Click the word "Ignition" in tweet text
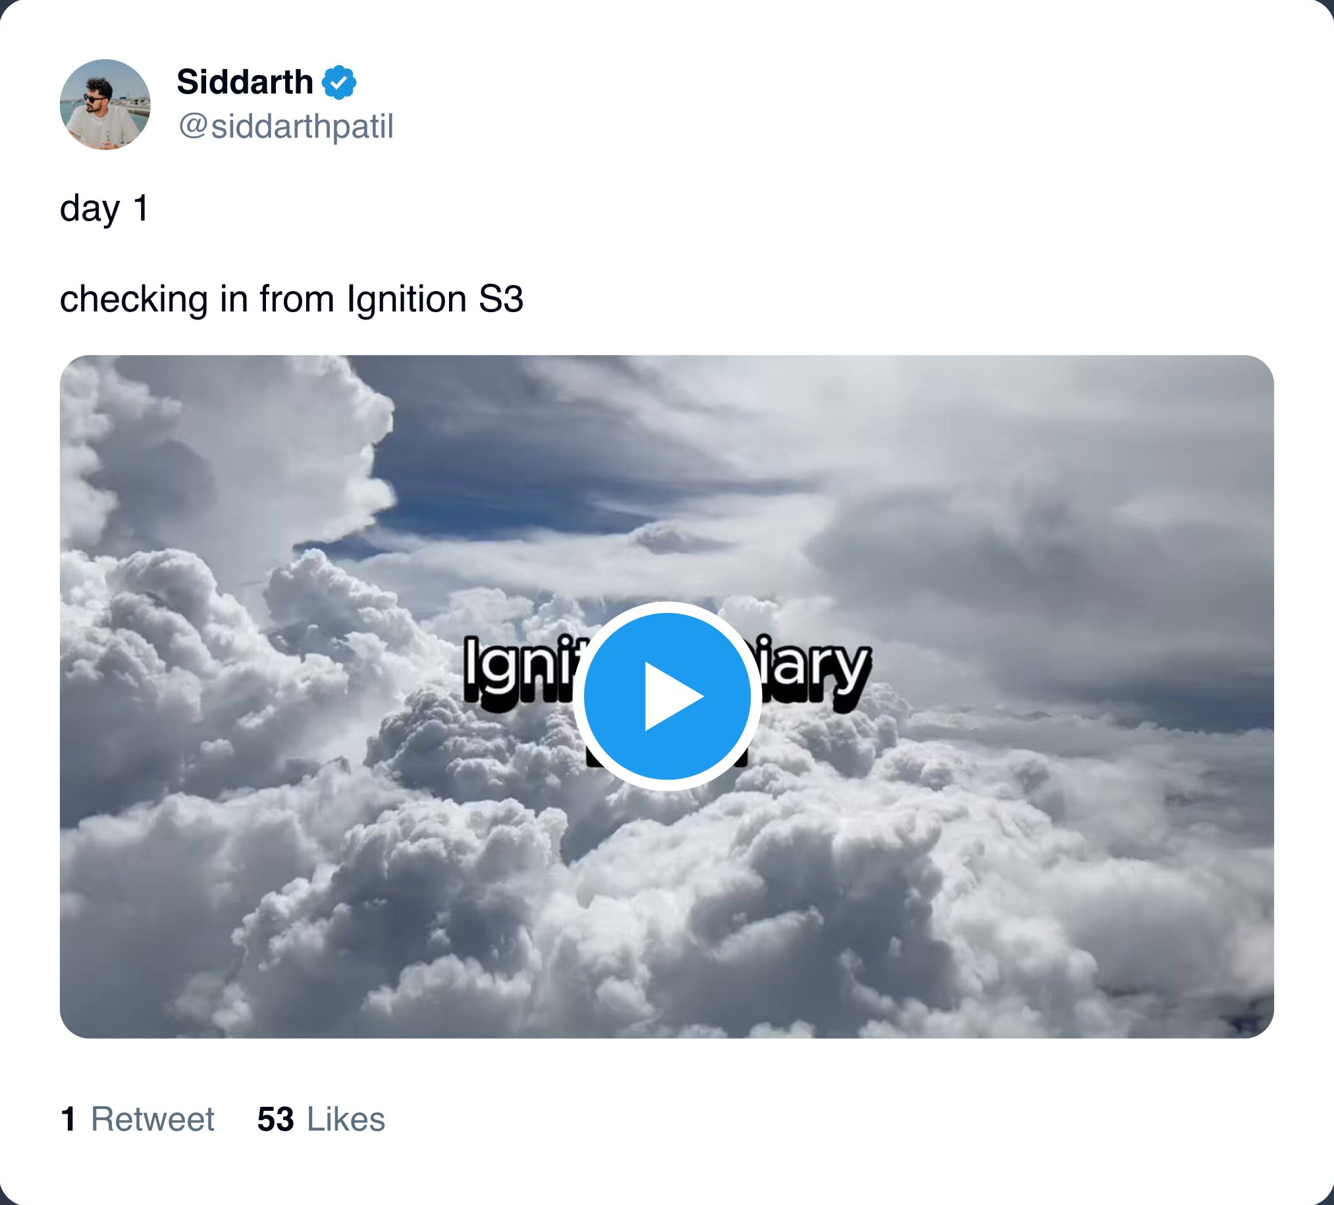1334x1205 pixels. coord(406,299)
